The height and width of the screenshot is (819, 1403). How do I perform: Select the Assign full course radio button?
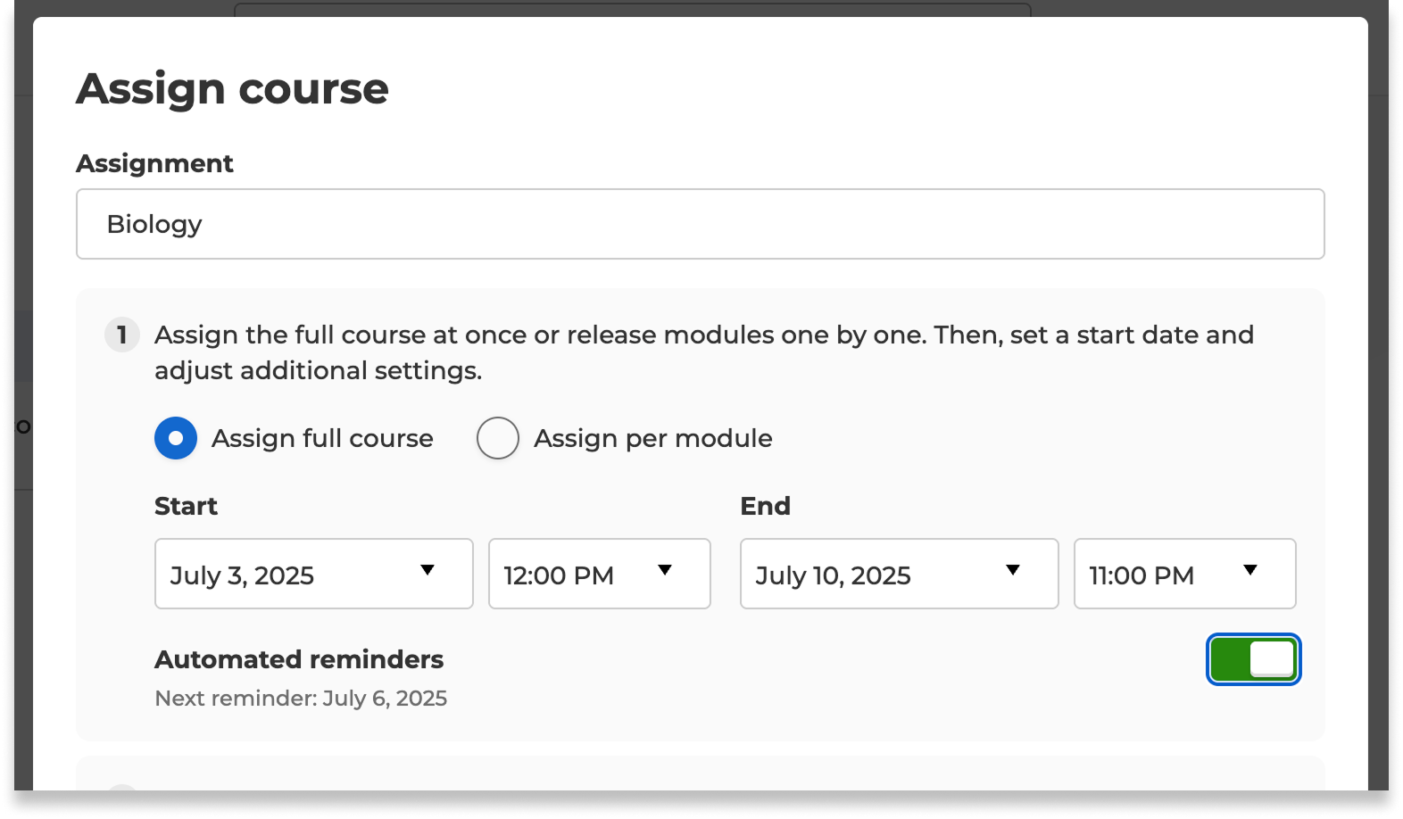point(176,438)
